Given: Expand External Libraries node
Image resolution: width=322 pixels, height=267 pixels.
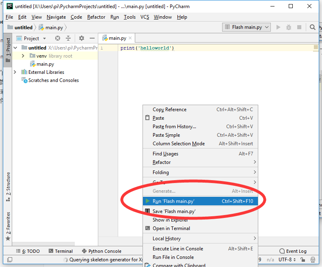Looking at the screenshot, I should click(x=15, y=72).
